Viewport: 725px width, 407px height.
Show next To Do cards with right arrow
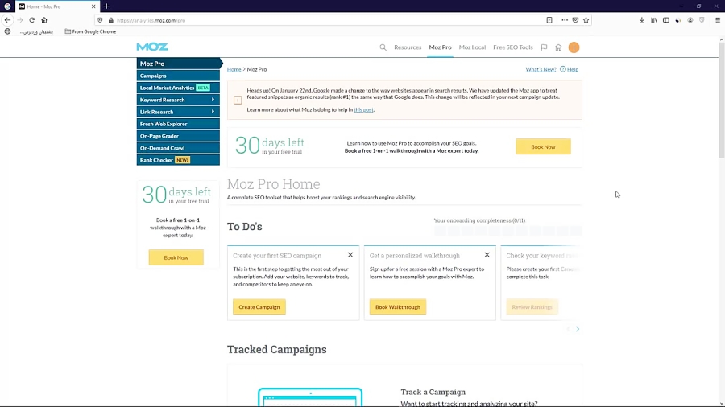click(x=578, y=329)
